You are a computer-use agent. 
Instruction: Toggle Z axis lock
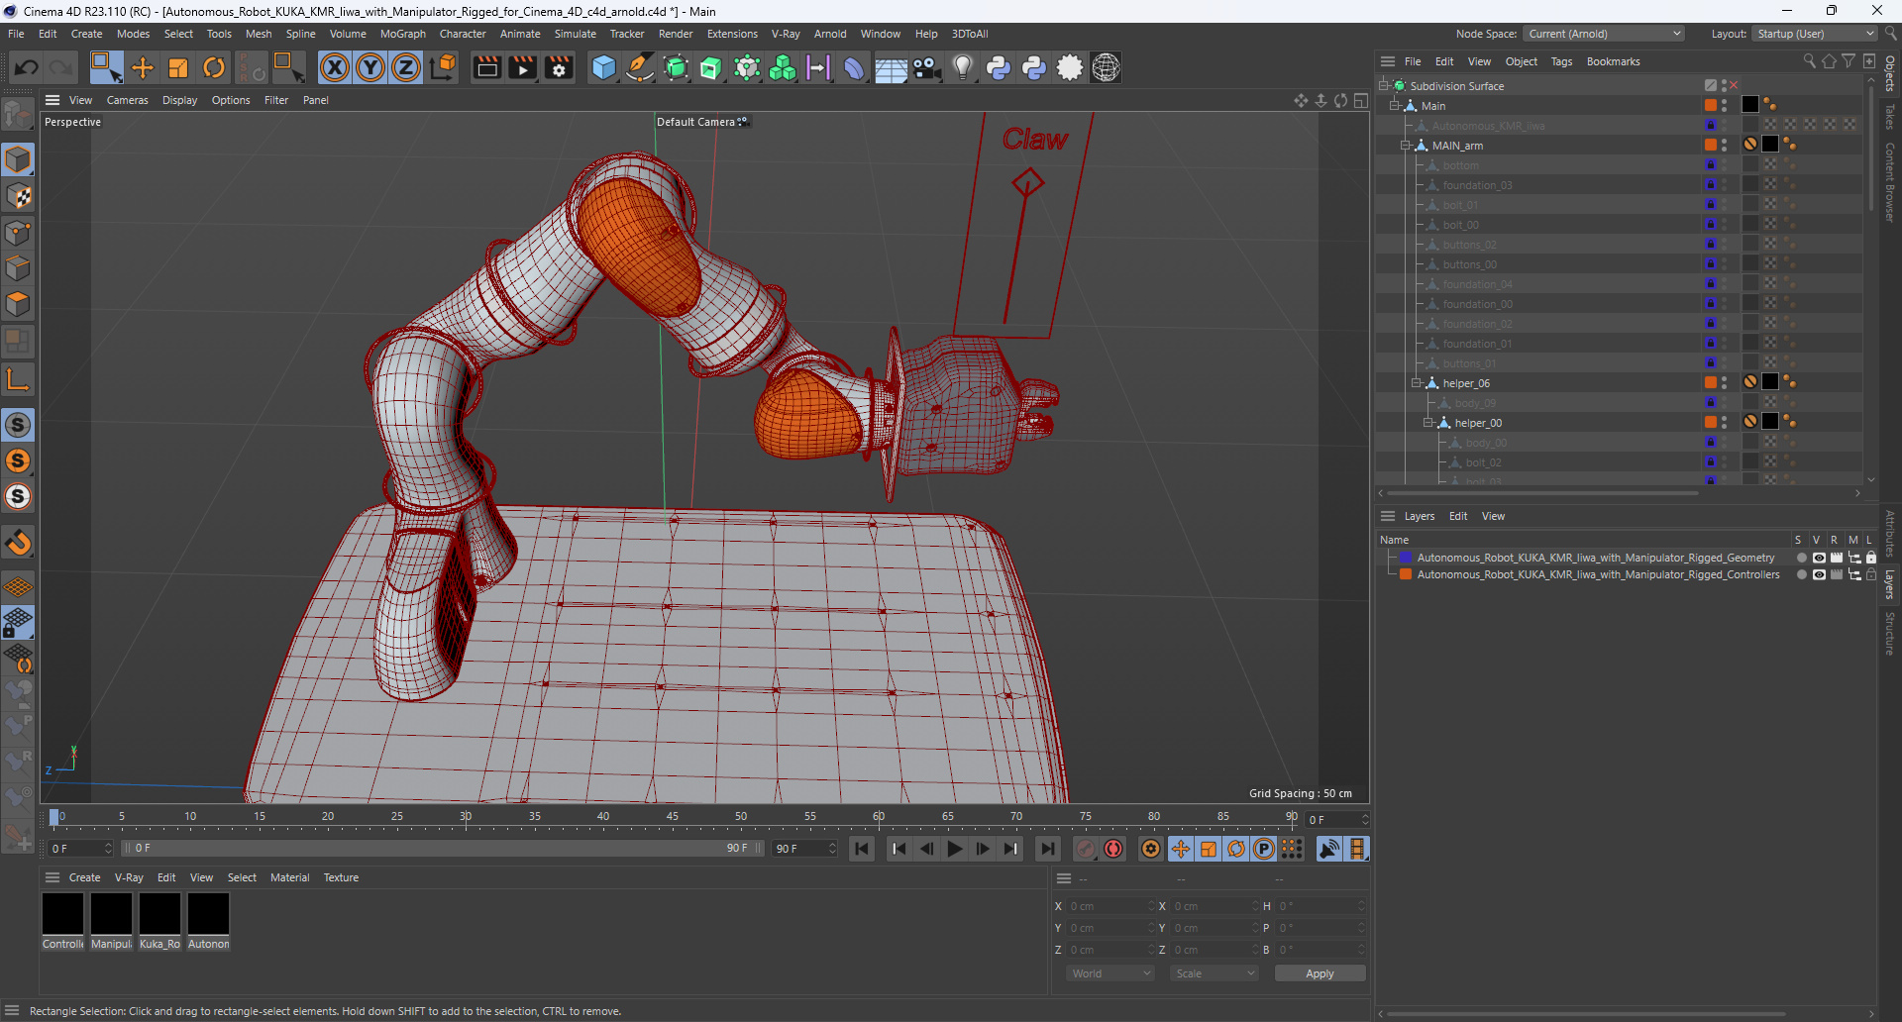(x=406, y=67)
